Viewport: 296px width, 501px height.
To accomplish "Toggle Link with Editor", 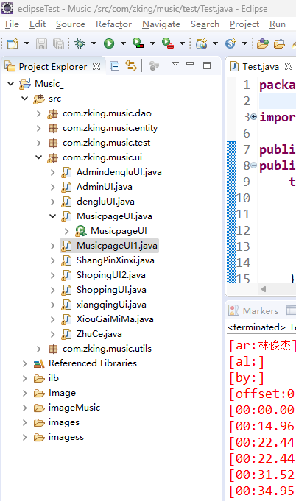I will pyautogui.click(x=131, y=65).
